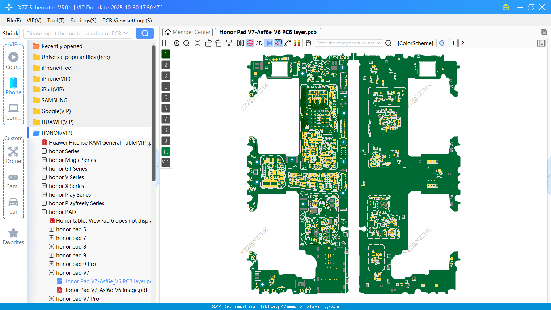Collapse left panel using divider arrow
551x310 pixels.
click(x=157, y=167)
